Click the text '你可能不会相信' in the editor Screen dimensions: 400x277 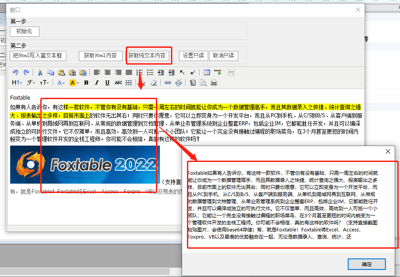124,139
